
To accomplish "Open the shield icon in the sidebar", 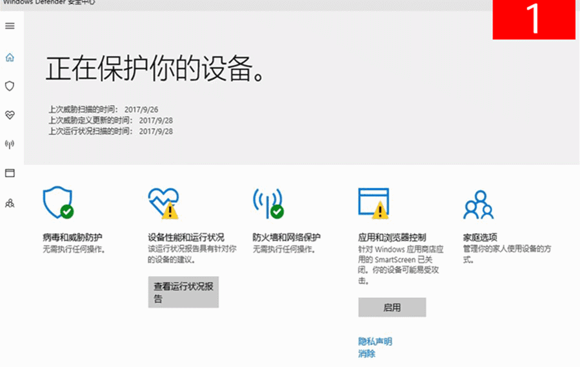I will coord(10,86).
